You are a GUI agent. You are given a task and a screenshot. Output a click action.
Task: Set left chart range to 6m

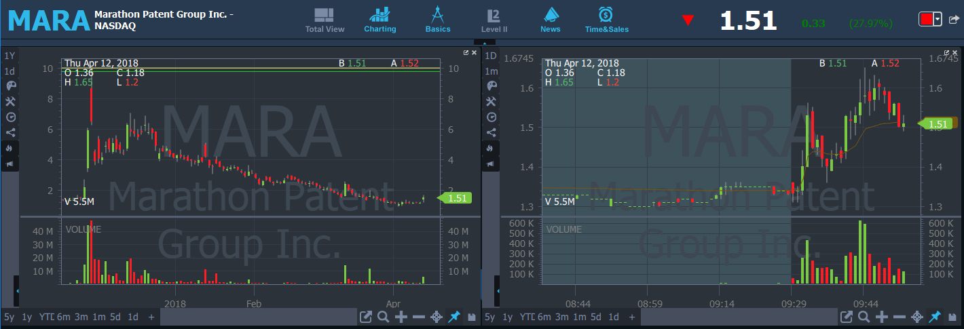62,317
